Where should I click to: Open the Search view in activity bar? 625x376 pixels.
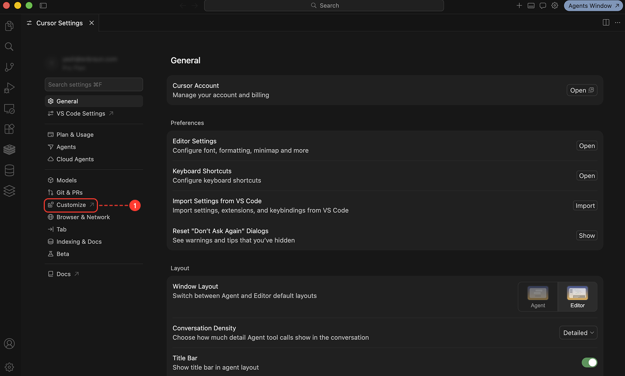pyautogui.click(x=9, y=47)
